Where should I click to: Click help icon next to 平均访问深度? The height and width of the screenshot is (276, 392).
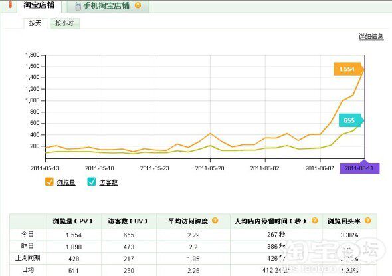tap(215, 220)
